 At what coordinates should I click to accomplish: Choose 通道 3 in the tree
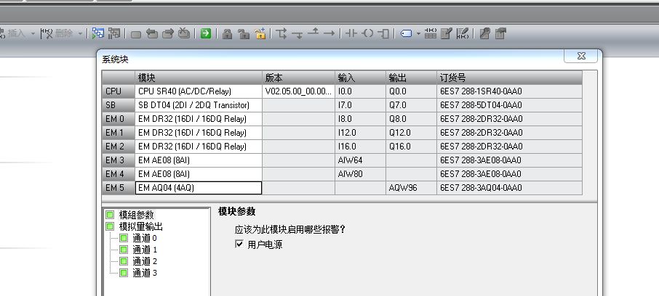coord(144,273)
